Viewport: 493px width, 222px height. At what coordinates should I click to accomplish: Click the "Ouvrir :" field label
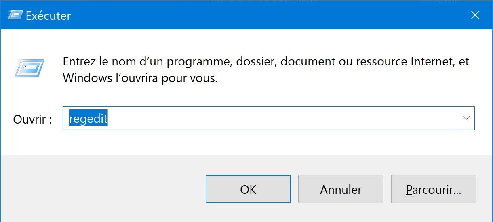tap(32, 119)
